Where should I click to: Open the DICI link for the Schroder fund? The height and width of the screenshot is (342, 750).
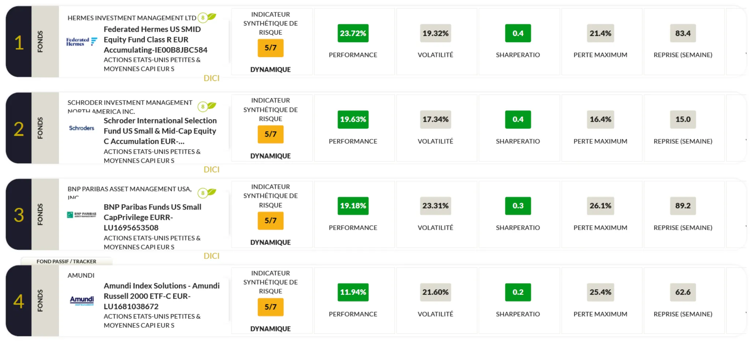pos(211,170)
